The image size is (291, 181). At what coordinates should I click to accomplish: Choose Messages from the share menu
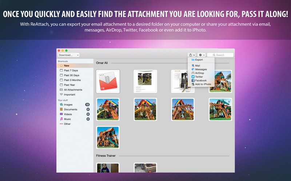coord(201,69)
